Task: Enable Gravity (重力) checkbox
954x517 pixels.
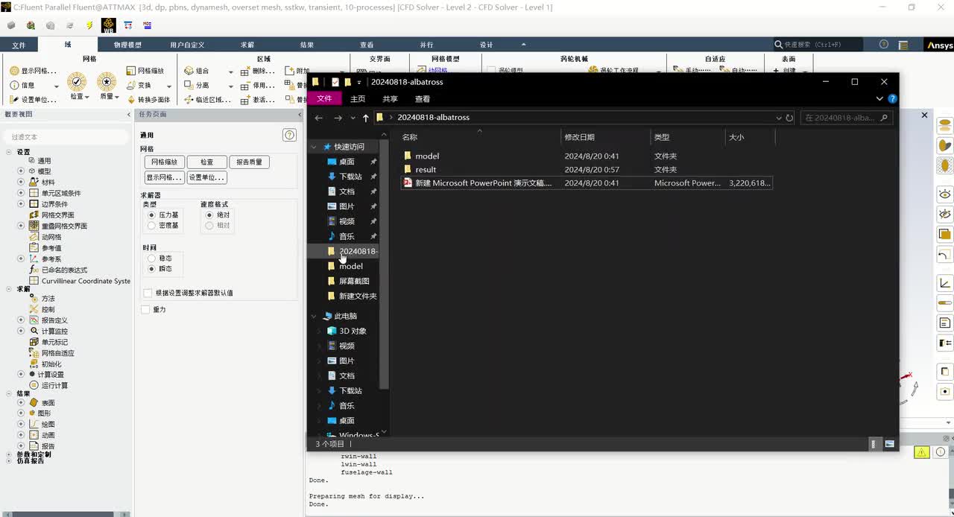Action: (x=145, y=309)
